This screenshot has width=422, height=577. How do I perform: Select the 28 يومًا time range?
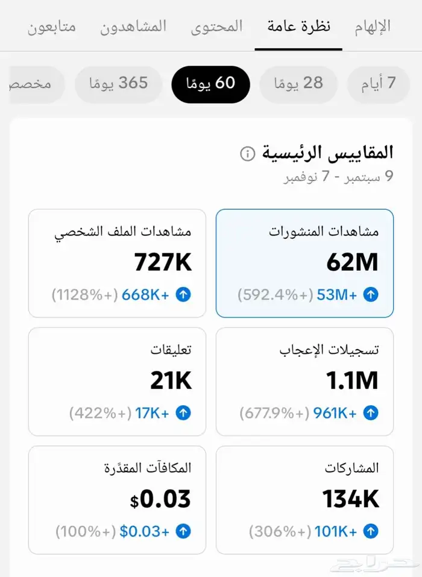[x=298, y=84]
